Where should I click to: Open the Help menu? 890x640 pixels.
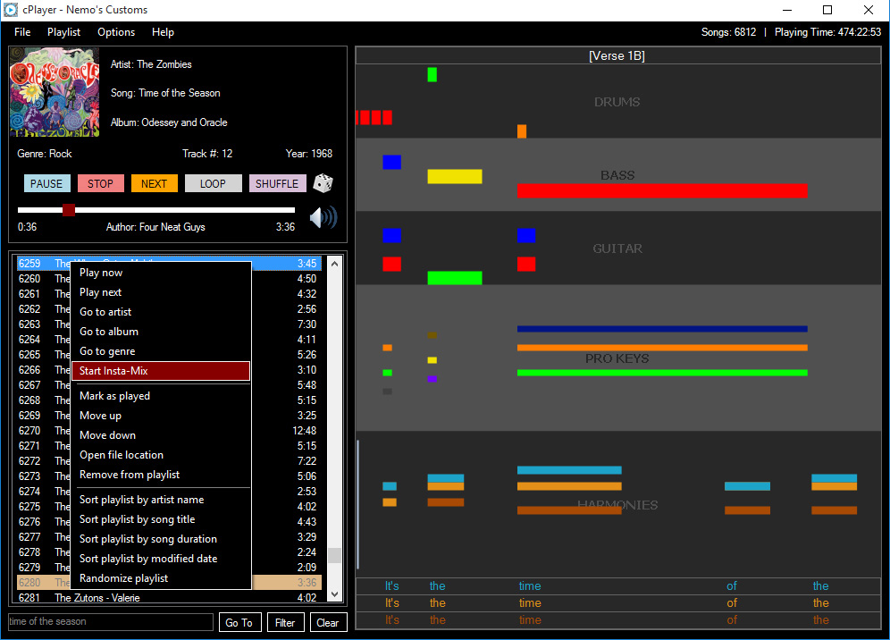coord(163,32)
